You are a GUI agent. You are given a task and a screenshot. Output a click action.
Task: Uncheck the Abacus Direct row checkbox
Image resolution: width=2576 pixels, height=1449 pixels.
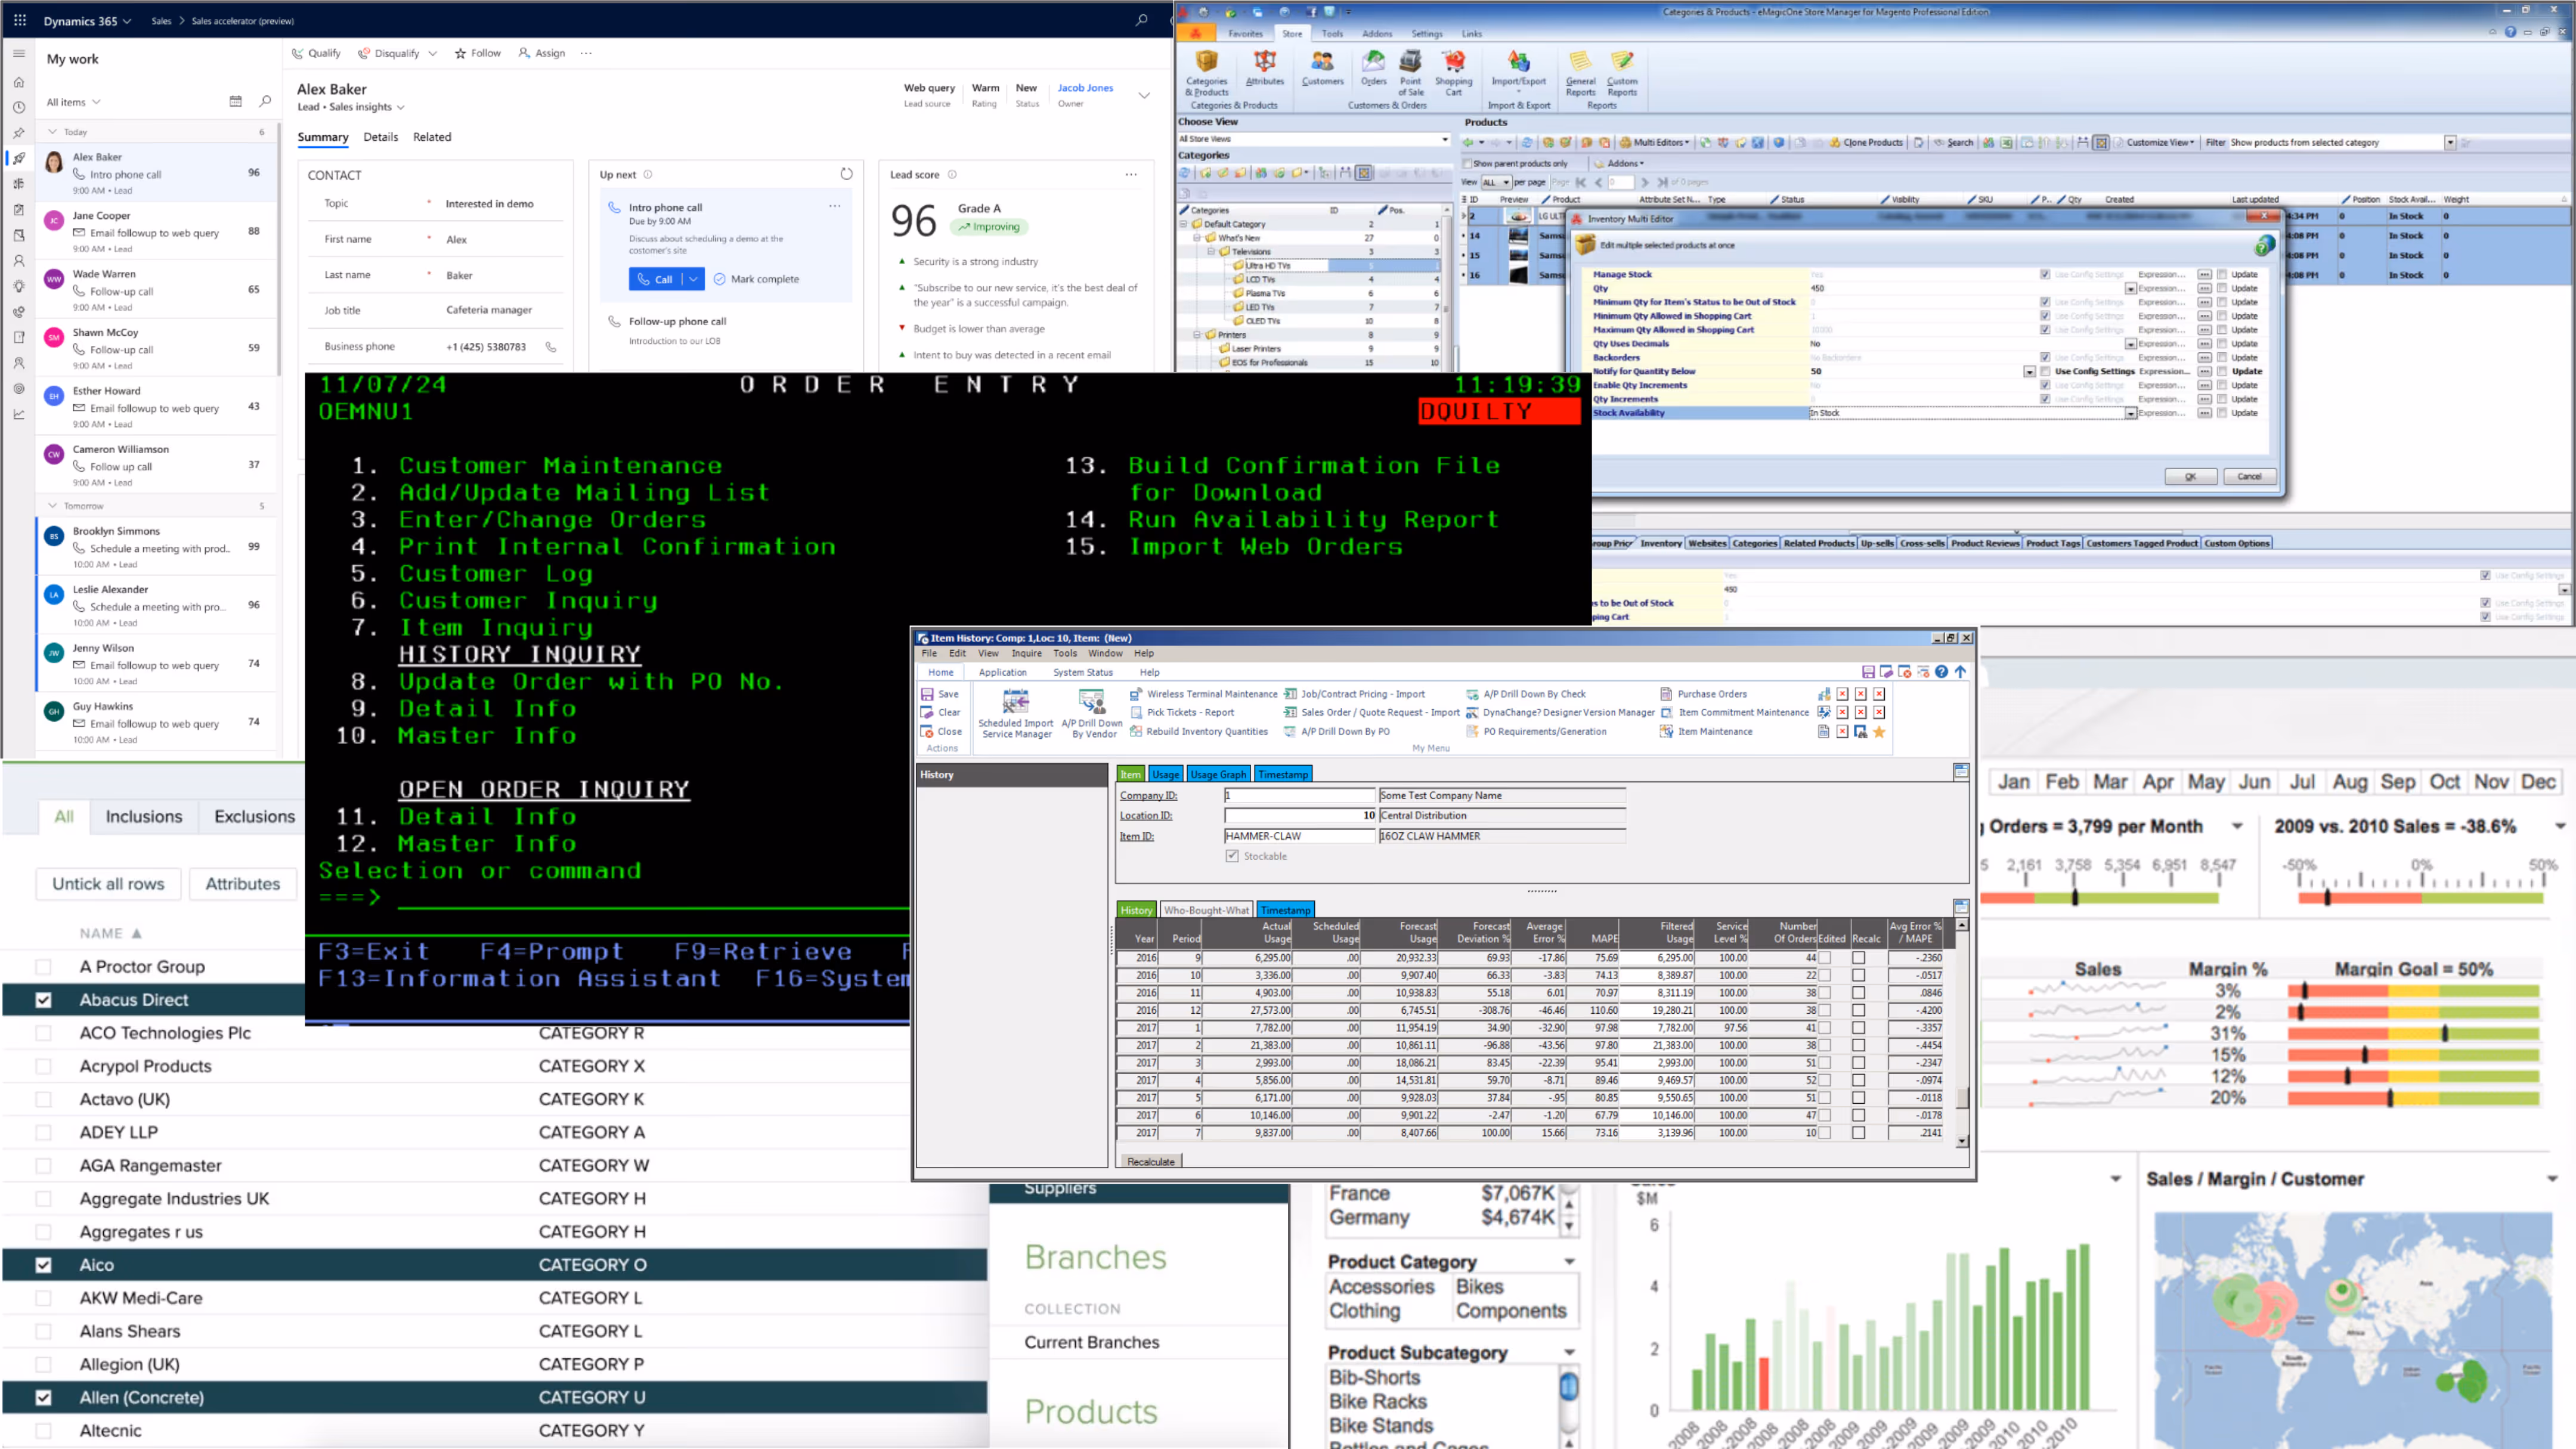point(43,1000)
